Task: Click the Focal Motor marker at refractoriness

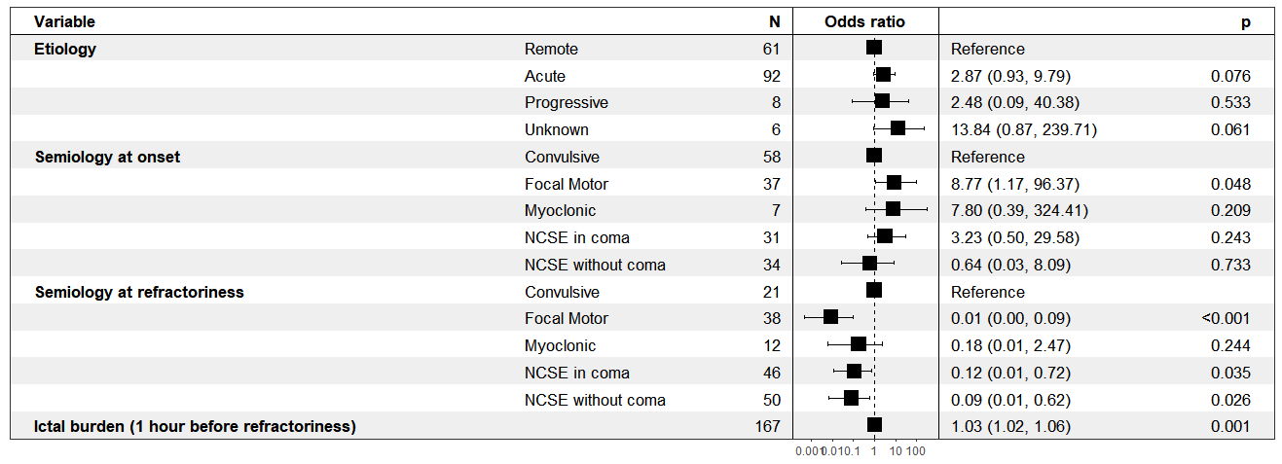Action: coord(830,317)
